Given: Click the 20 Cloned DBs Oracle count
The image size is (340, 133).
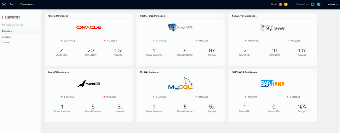Looking at the screenshot, I should pos(91,52).
